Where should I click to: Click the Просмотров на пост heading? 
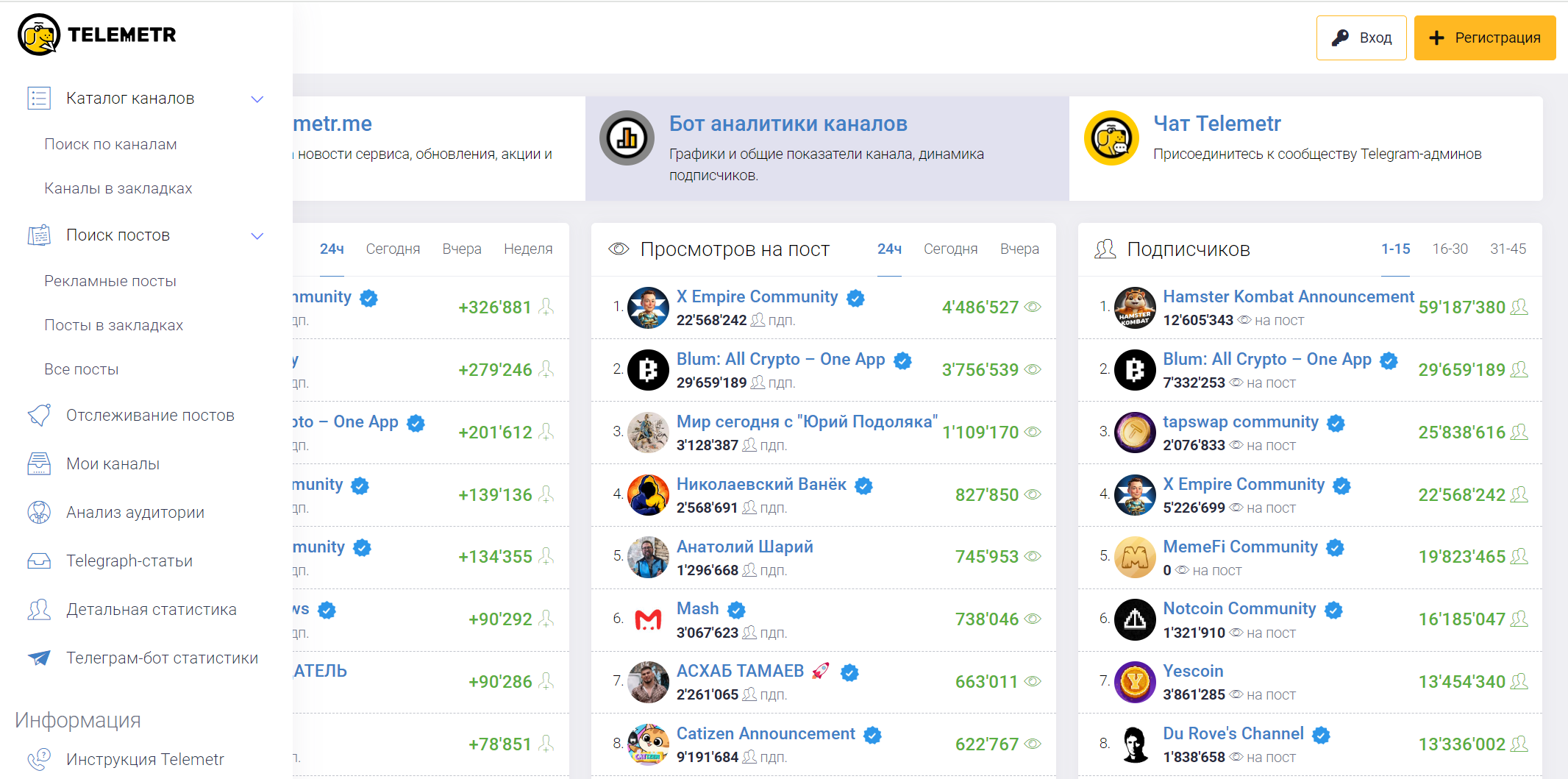735,249
